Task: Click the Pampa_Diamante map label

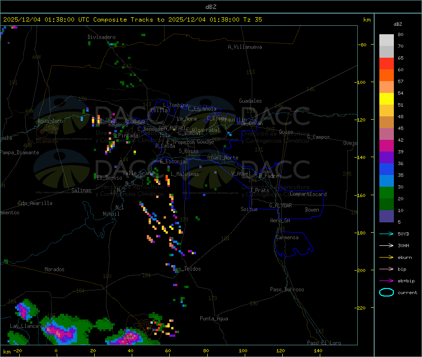Action: click(x=20, y=152)
